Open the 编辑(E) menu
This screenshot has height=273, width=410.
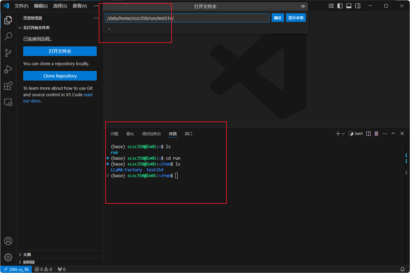pyautogui.click(x=41, y=6)
